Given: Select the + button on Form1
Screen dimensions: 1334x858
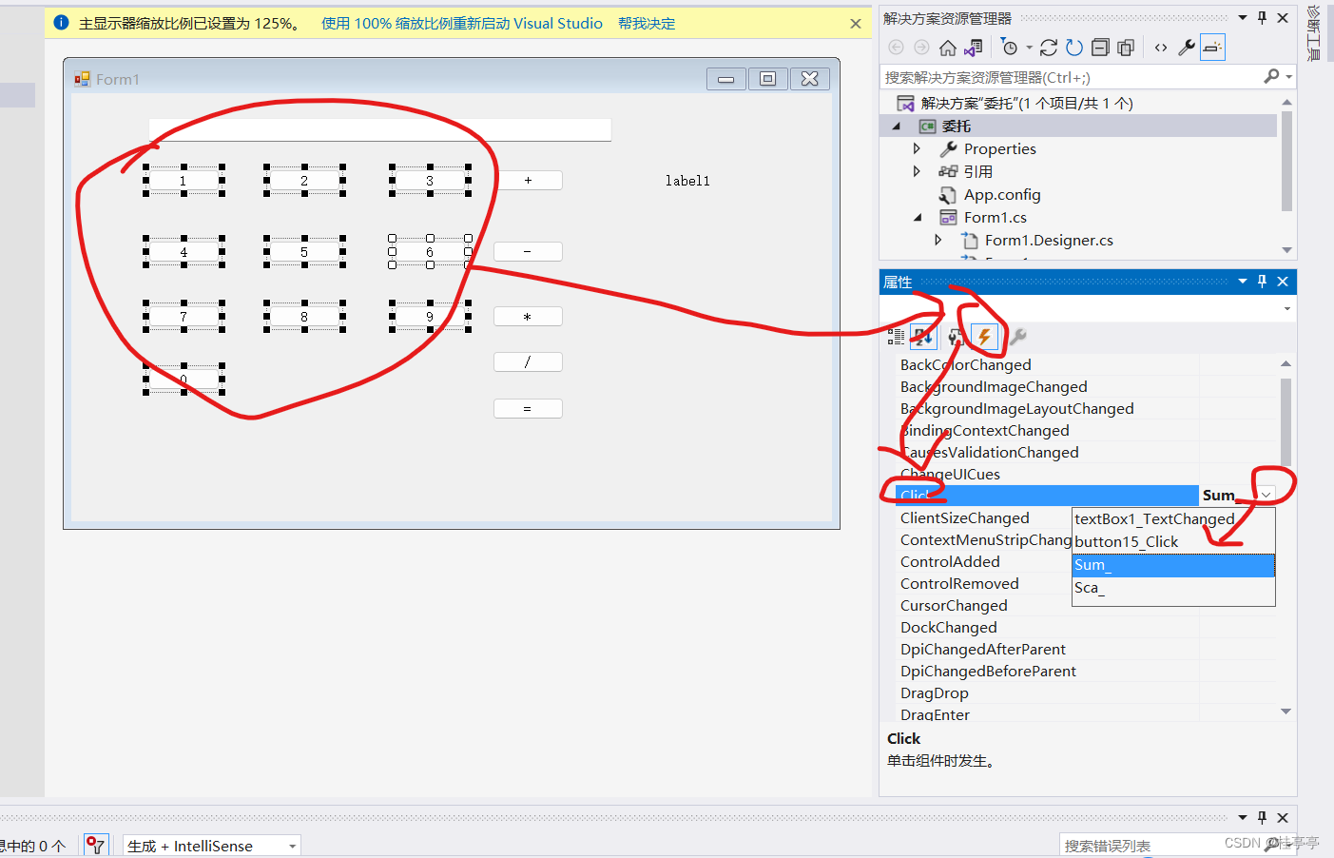Looking at the screenshot, I should coord(528,180).
